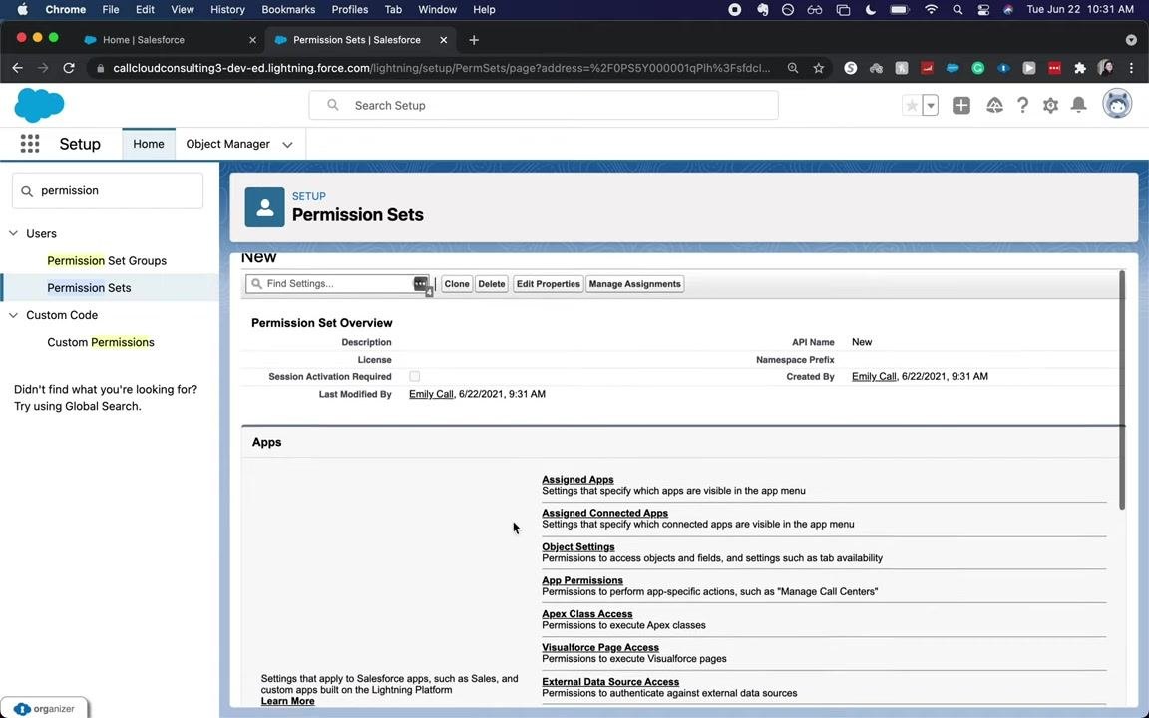The width and height of the screenshot is (1149, 718).
Task: Open the View menu
Action: tap(182, 10)
